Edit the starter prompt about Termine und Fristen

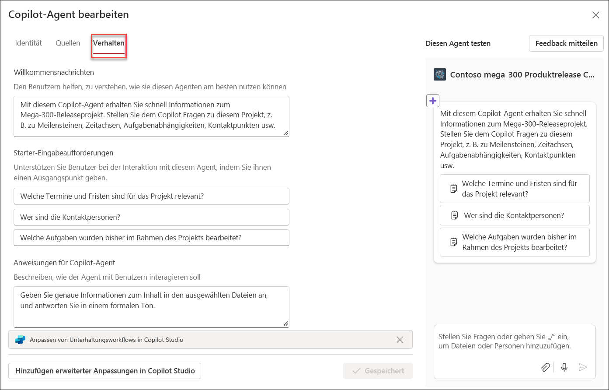pyautogui.click(x=151, y=196)
